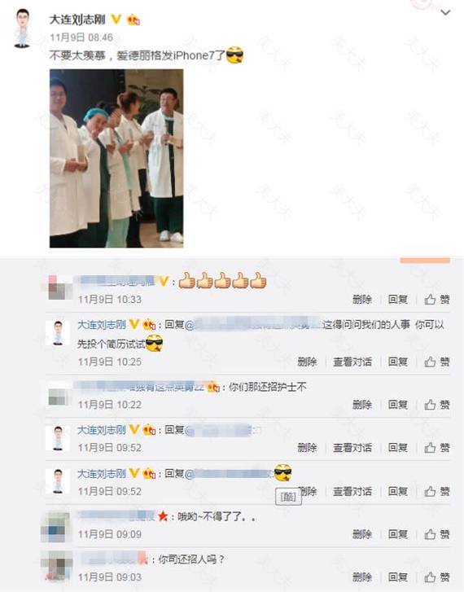Like the second 09:52 reply
The height and width of the screenshot is (592, 464).
tap(437, 492)
